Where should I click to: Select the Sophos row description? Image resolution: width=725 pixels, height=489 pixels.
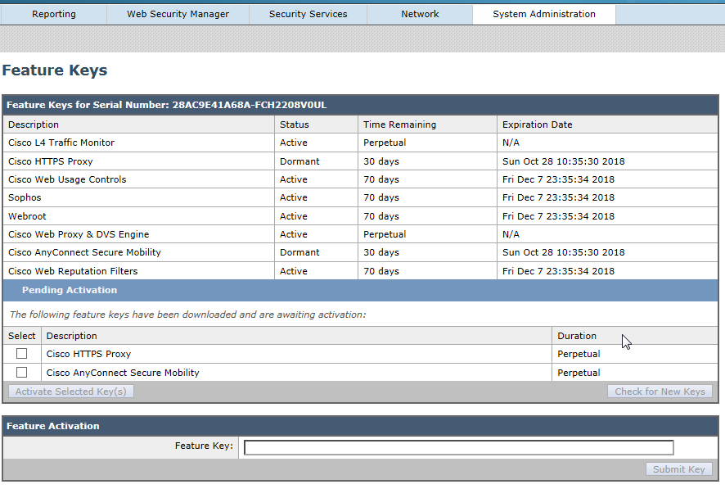[x=25, y=197]
